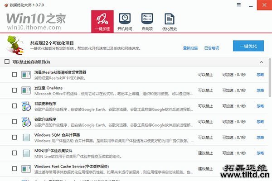Select the MSN用户体验收集软件 title text
272x181 pixels.
pos(53,151)
